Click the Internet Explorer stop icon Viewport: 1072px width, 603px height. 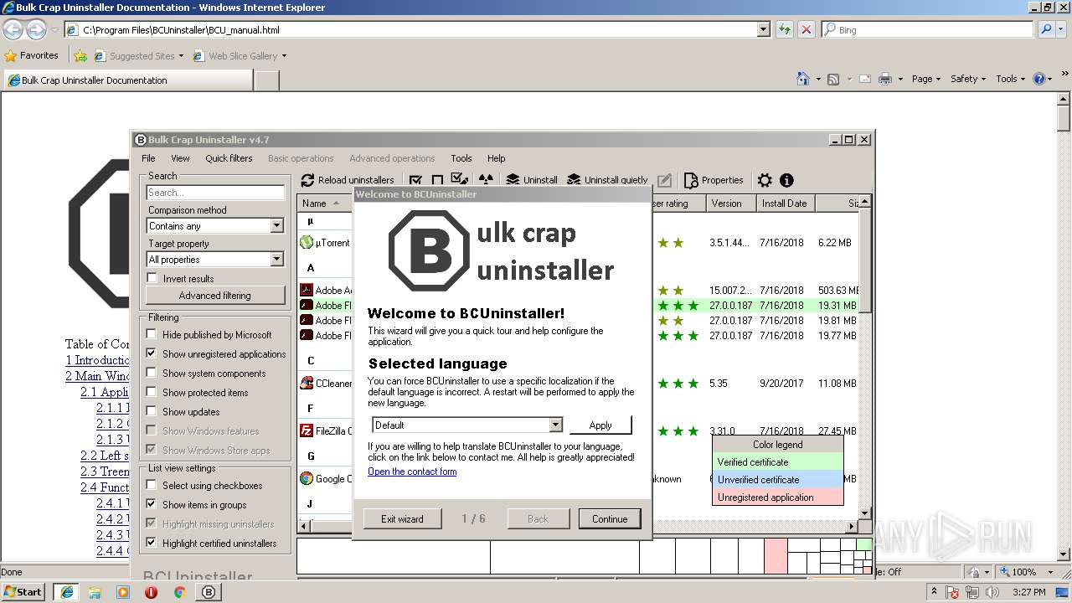tap(806, 29)
